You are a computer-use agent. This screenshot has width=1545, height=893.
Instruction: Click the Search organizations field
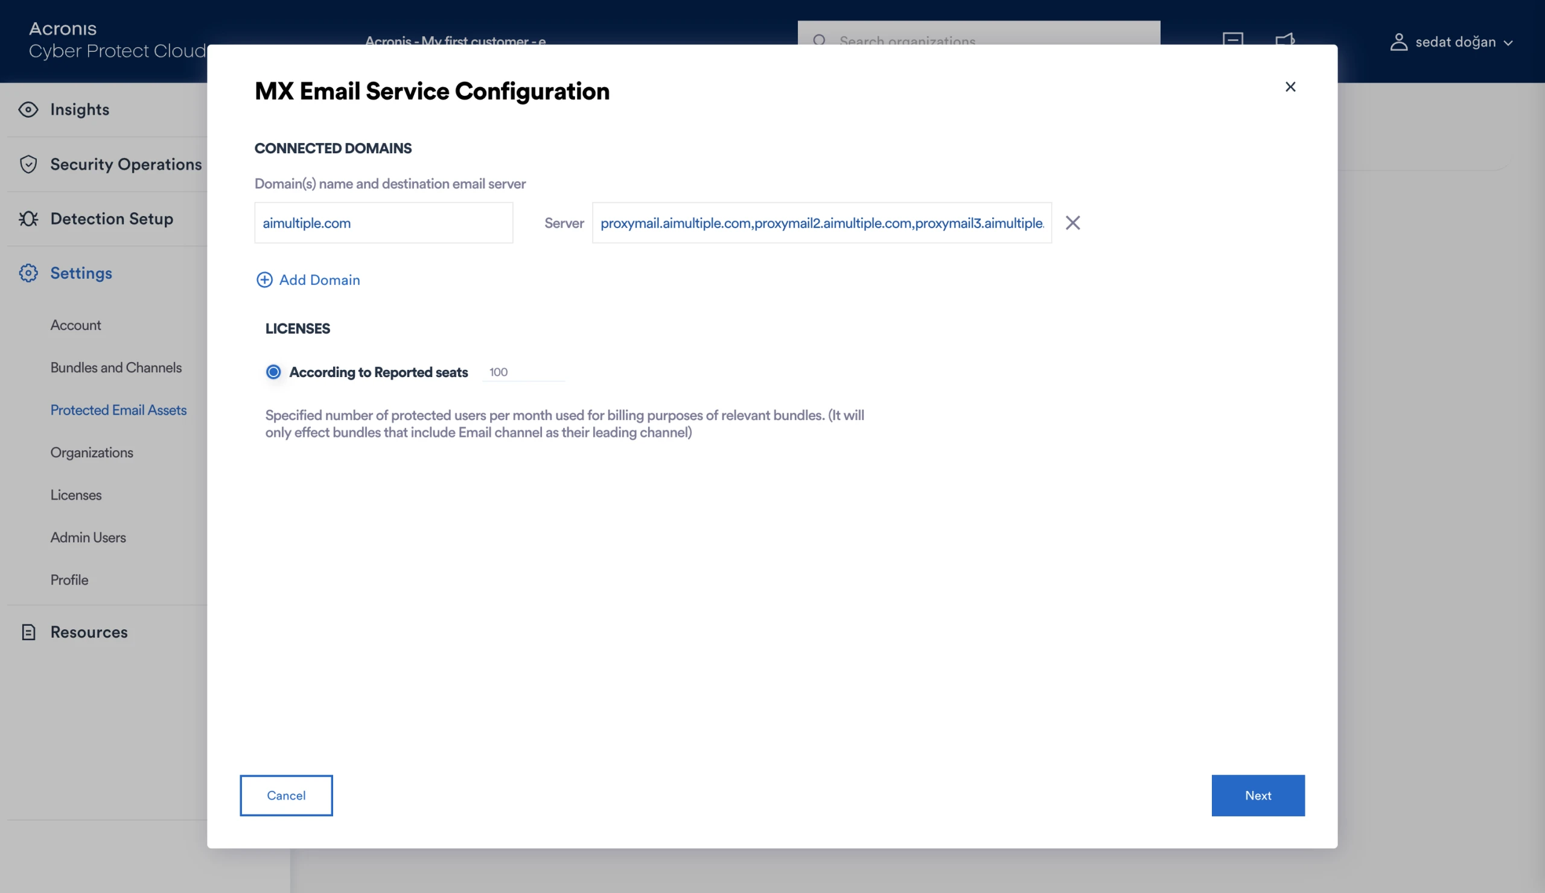coord(978,33)
